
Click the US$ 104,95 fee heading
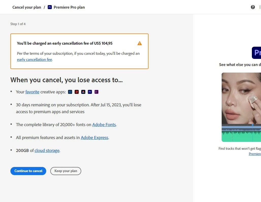pyautogui.click(x=64, y=43)
